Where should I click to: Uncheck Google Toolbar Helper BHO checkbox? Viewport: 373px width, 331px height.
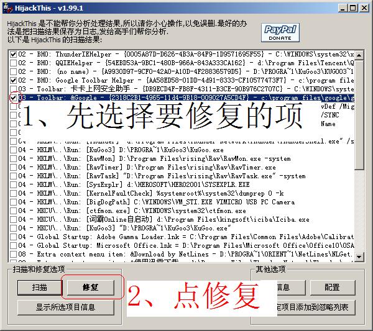pos(13,80)
